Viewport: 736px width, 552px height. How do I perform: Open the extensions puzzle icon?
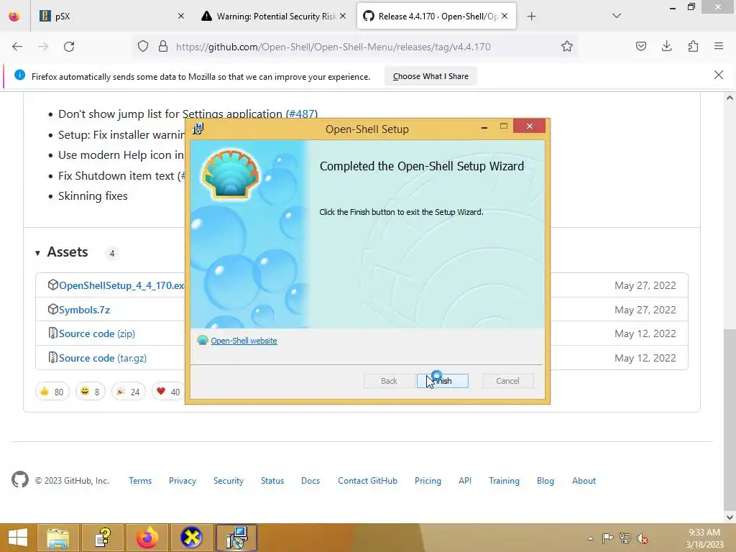pyautogui.click(x=693, y=46)
